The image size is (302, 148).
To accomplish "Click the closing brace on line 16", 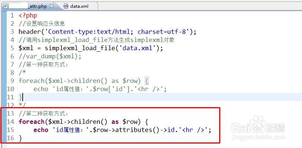I will click(20, 138).
